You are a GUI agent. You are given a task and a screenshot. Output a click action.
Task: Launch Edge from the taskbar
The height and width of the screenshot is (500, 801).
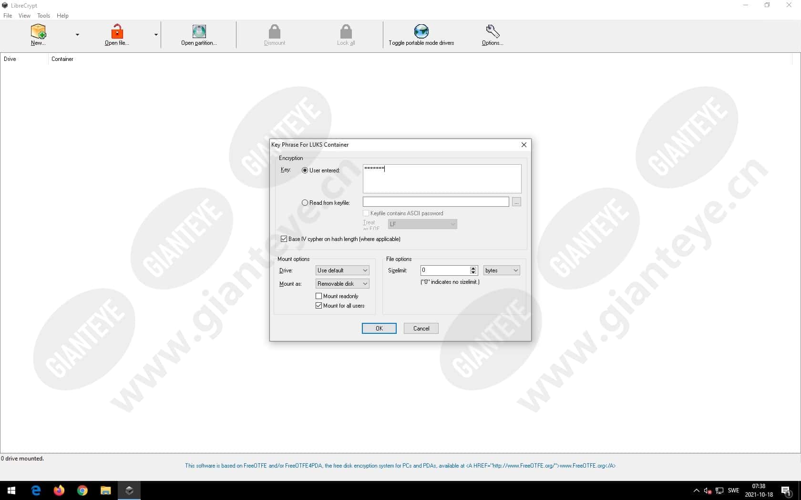[x=36, y=490]
